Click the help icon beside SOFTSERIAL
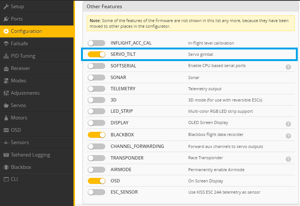300x206 pixels. click(288, 67)
